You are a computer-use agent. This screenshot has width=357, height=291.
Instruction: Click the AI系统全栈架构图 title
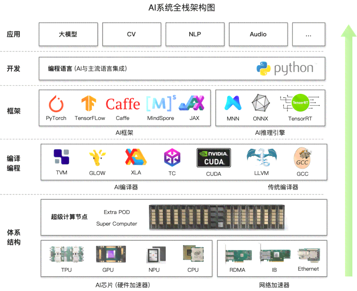(182, 8)
